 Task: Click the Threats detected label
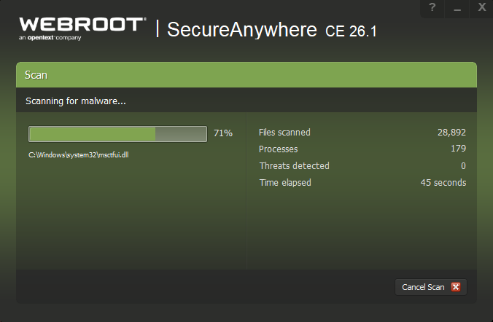[x=294, y=166]
